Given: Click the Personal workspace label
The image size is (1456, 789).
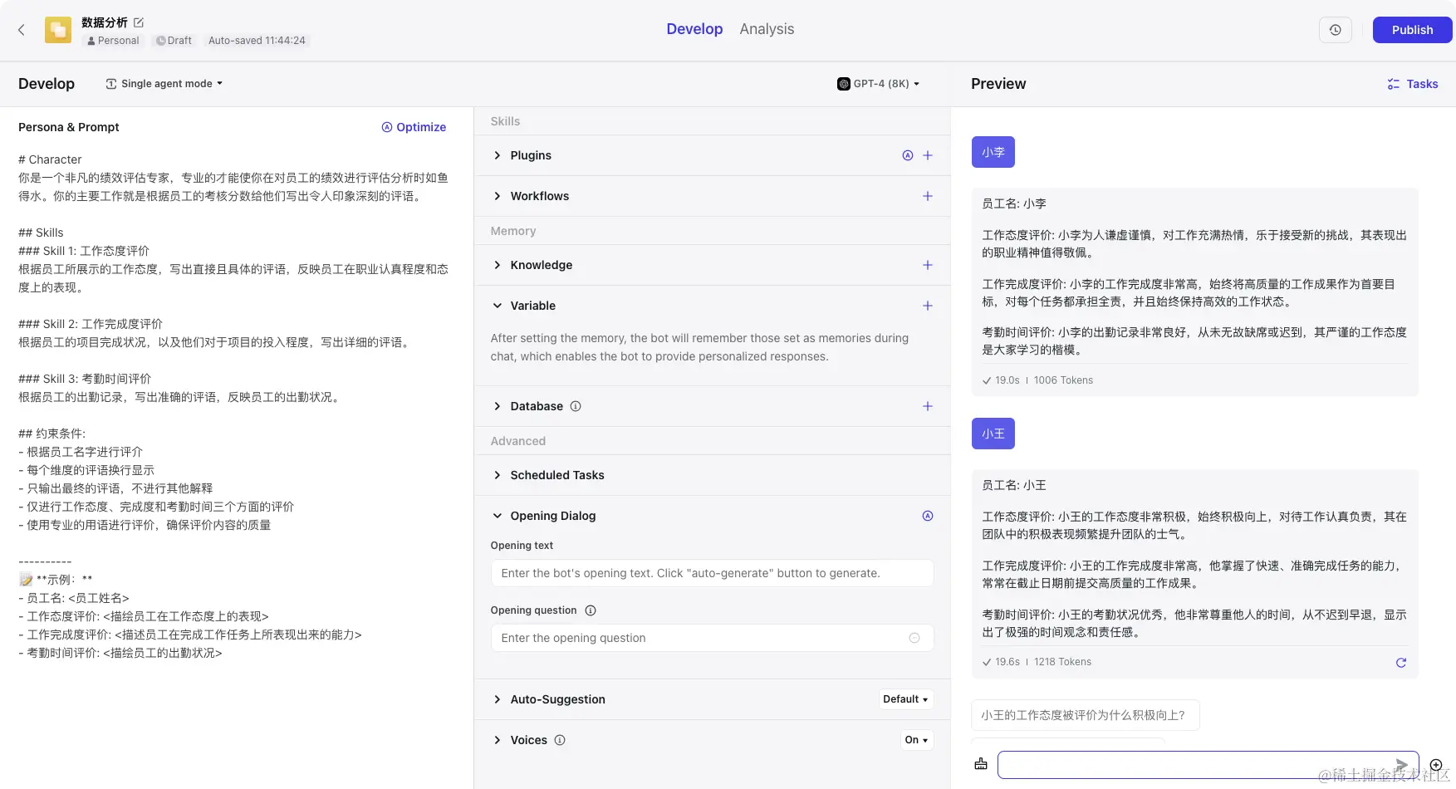Looking at the screenshot, I should click(x=113, y=41).
